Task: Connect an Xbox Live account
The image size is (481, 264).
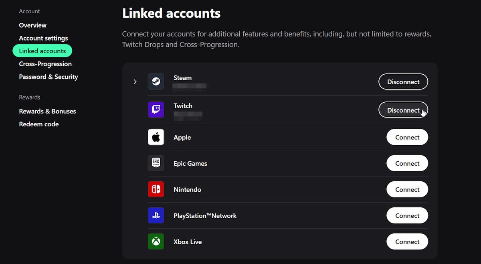Action: [x=407, y=242]
